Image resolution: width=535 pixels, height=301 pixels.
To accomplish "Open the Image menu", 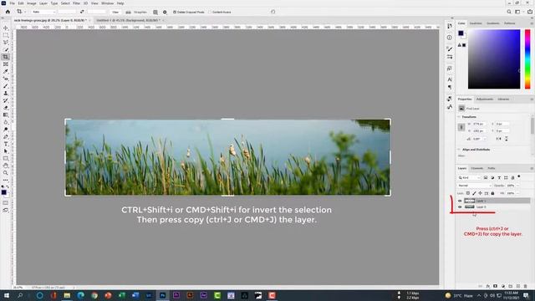I will (32, 3).
